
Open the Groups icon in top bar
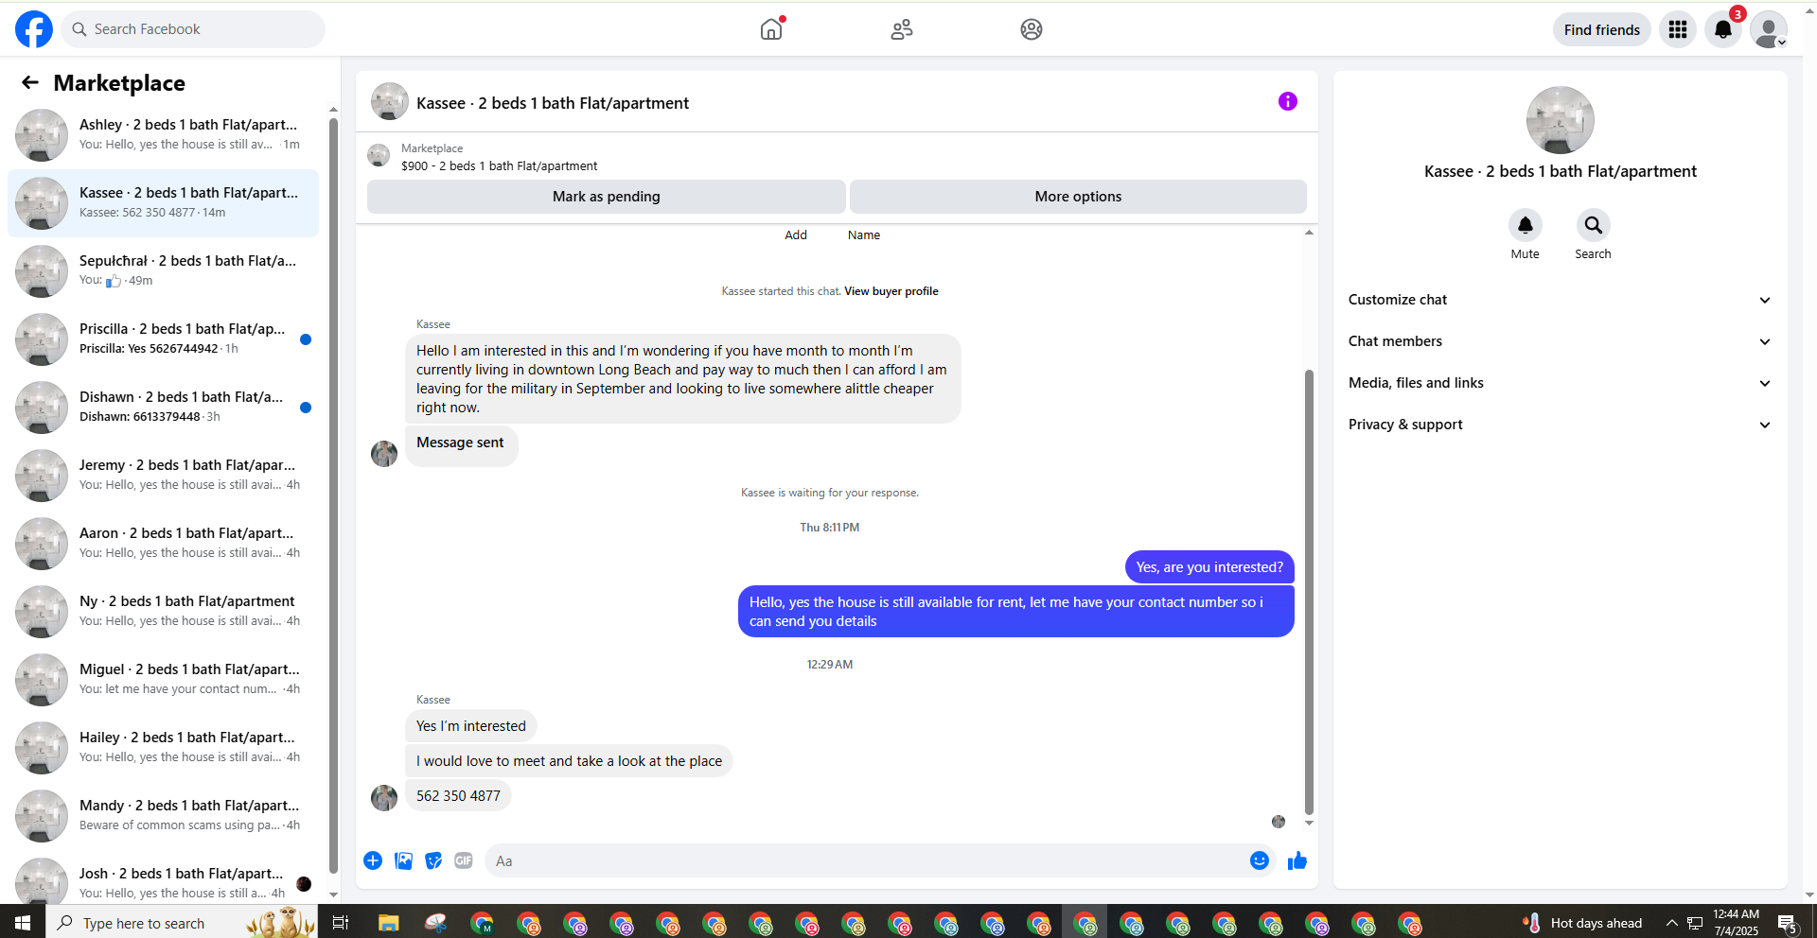(1032, 29)
